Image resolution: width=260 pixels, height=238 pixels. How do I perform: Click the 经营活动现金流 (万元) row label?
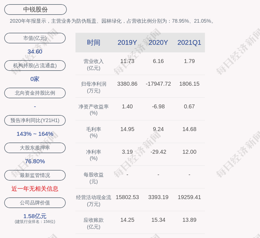click(x=94, y=201)
